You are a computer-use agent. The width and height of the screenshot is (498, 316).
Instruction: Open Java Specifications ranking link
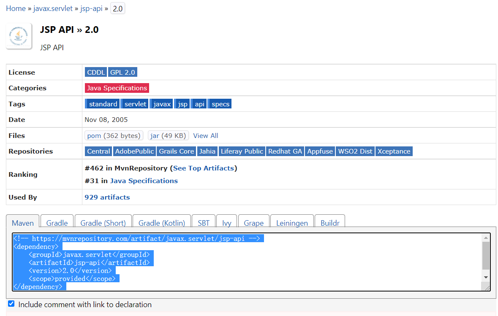pos(144,181)
